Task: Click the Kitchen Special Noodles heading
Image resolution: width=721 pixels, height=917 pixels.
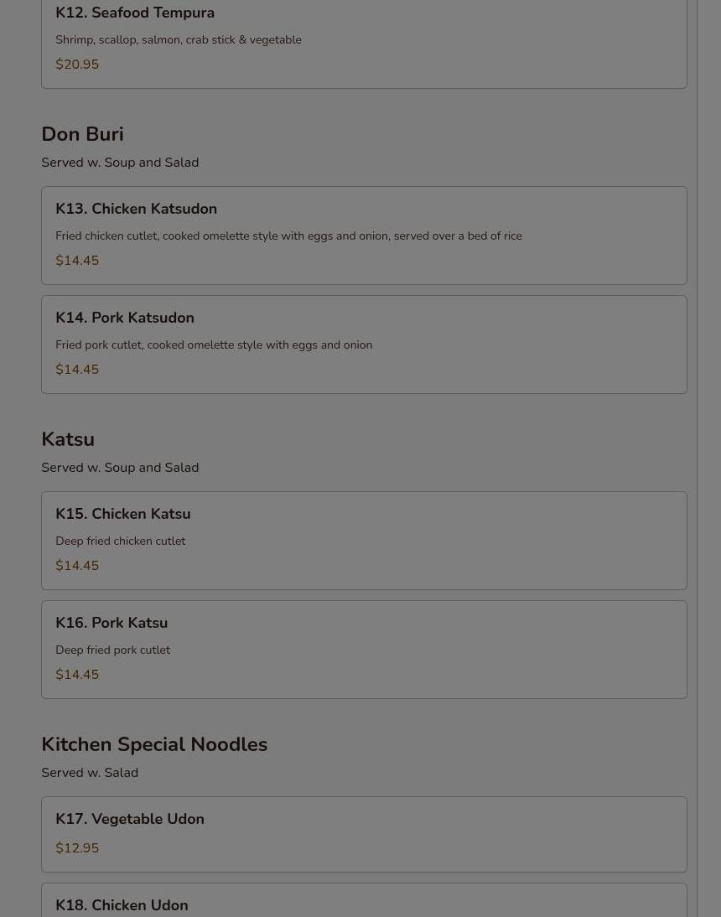Action: pyautogui.click(x=154, y=744)
